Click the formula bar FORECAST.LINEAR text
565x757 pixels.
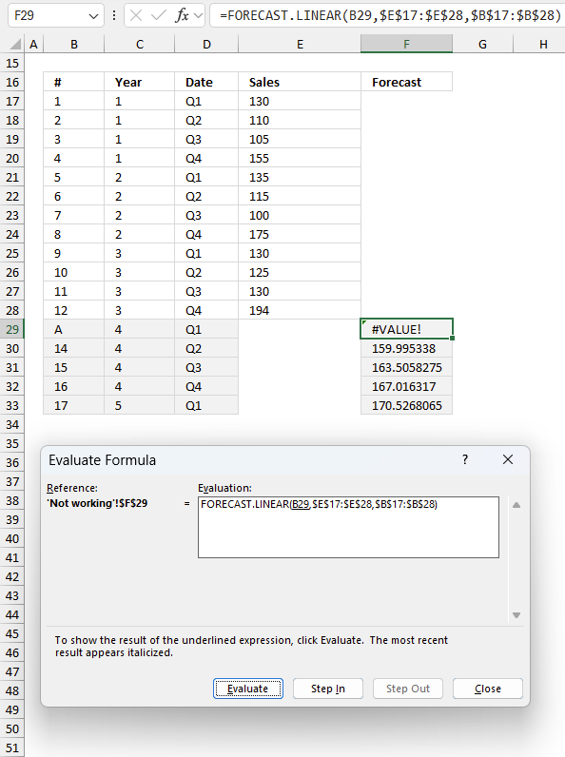[390, 15]
